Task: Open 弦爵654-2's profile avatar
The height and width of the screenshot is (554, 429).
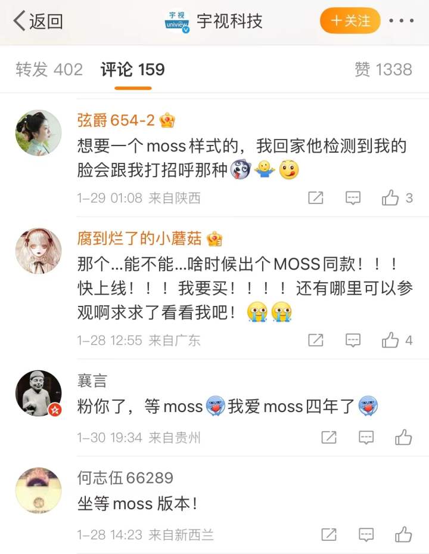Action: point(39,133)
